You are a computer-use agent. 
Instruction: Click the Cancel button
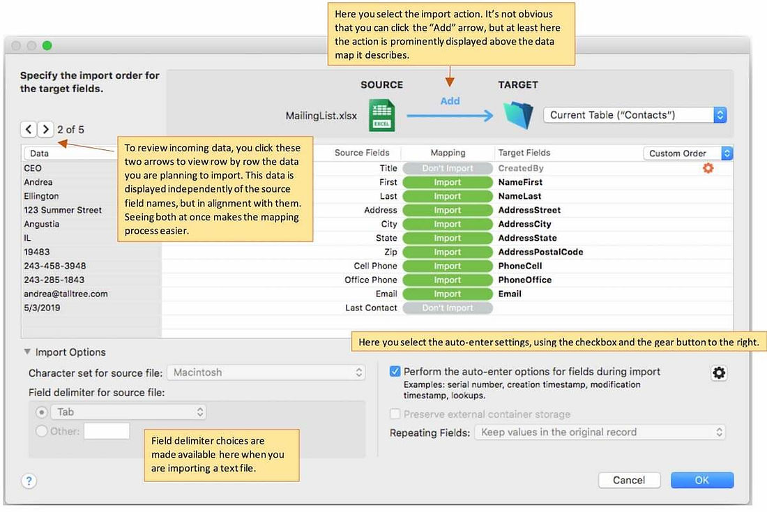(629, 480)
